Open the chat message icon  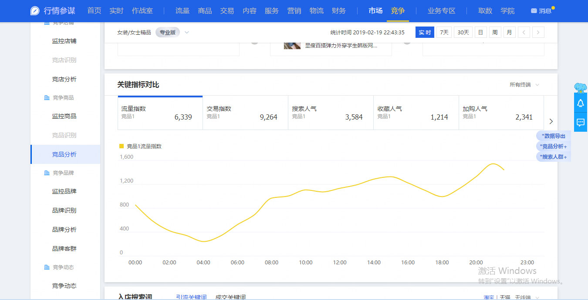580,122
